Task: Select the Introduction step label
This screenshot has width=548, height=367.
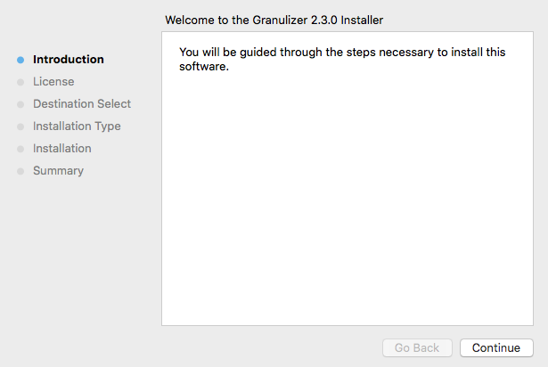Action: tap(69, 60)
